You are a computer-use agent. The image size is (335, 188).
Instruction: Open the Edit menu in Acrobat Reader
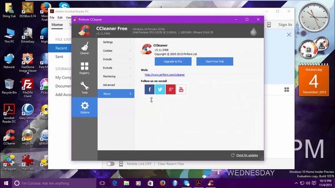pos(60,17)
